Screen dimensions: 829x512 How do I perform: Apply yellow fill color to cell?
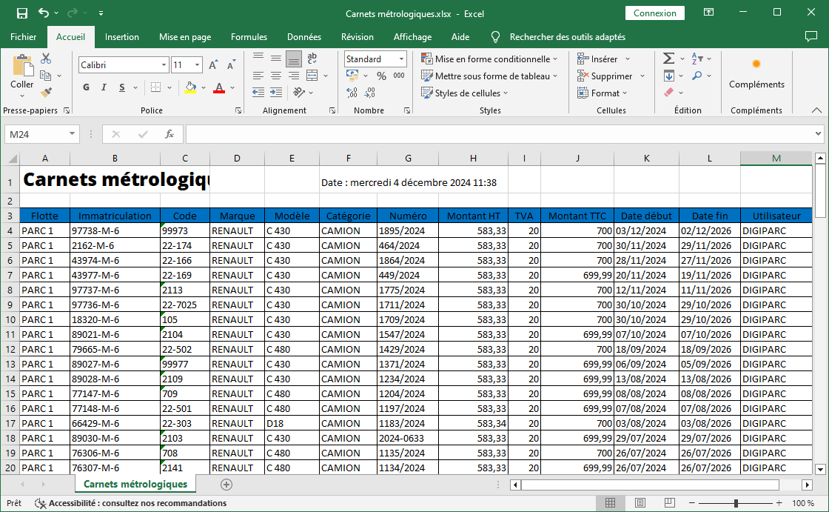[190, 87]
